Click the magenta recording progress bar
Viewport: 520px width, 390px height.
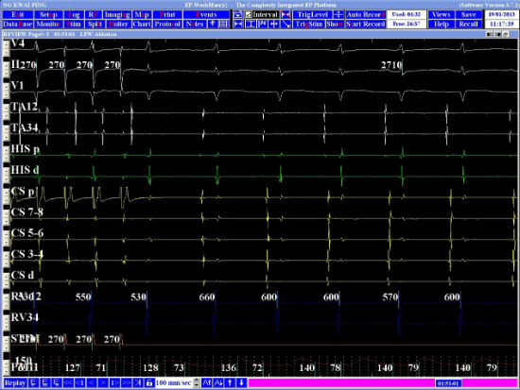[x=383, y=383]
